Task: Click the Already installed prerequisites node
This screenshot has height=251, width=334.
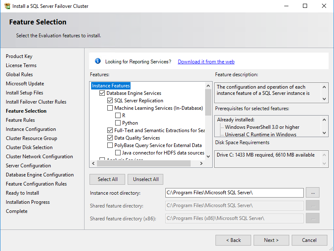Action: [x=236, y=120]
